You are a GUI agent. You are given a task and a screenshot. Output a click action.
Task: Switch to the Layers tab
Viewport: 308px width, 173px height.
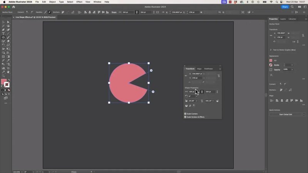tap(283, 19)
